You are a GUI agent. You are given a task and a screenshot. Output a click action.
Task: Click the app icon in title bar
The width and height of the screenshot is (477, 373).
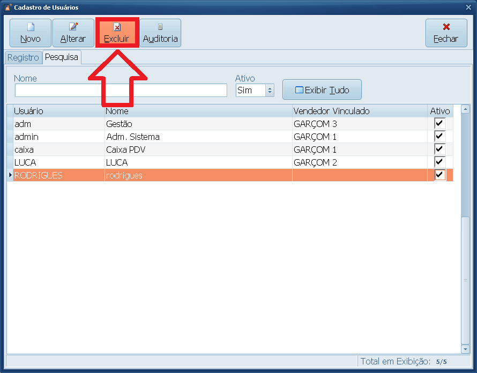8,8
